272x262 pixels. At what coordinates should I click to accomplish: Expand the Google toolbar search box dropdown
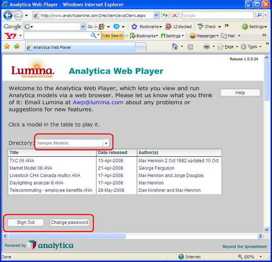pos(83,27)
